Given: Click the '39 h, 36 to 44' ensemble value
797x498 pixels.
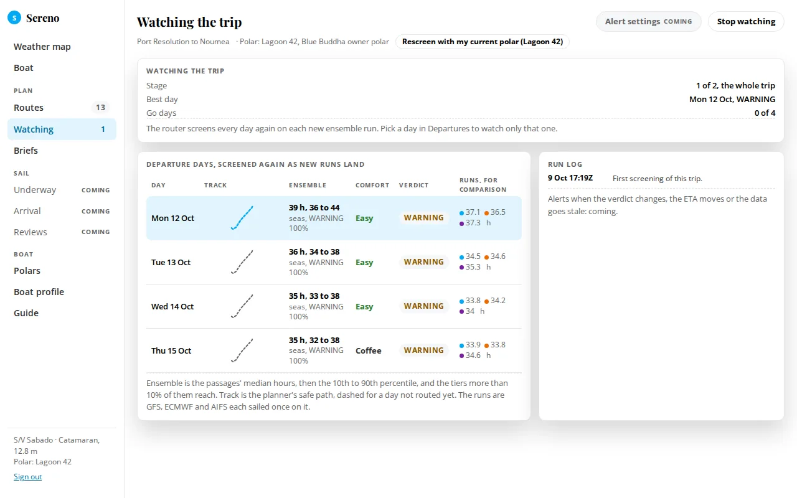Looking at the screenshot, I should (x=314, y=208).
